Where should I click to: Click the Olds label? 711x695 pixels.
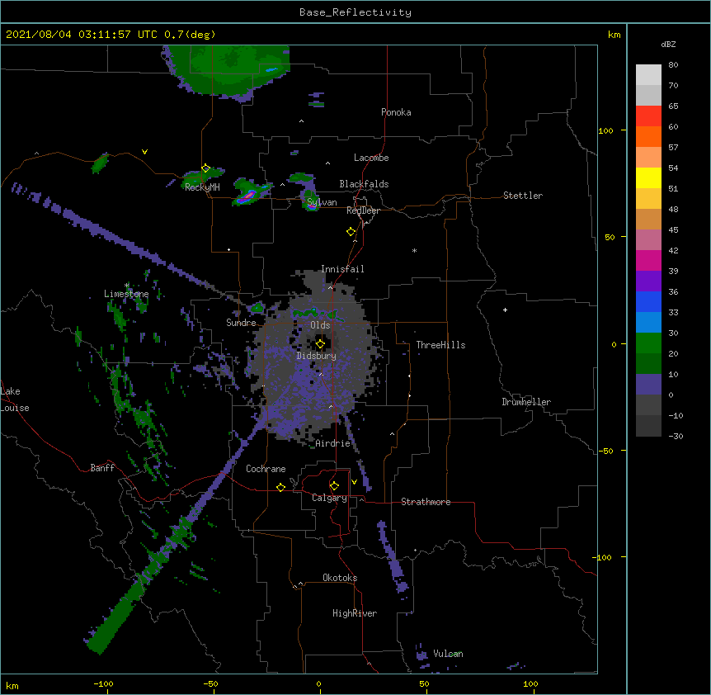point(320,325)
